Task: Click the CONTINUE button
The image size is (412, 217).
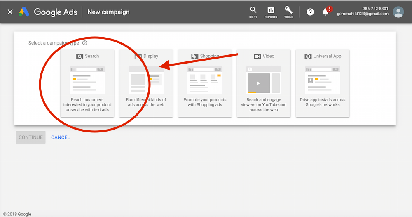Action: [x=30, y=137]
